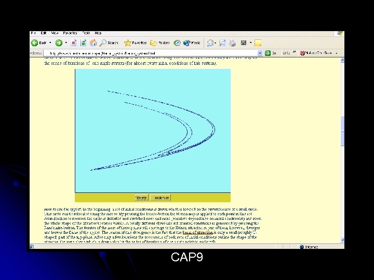Open the Help menu
The image size is (374, 280).
click(98, 33)
